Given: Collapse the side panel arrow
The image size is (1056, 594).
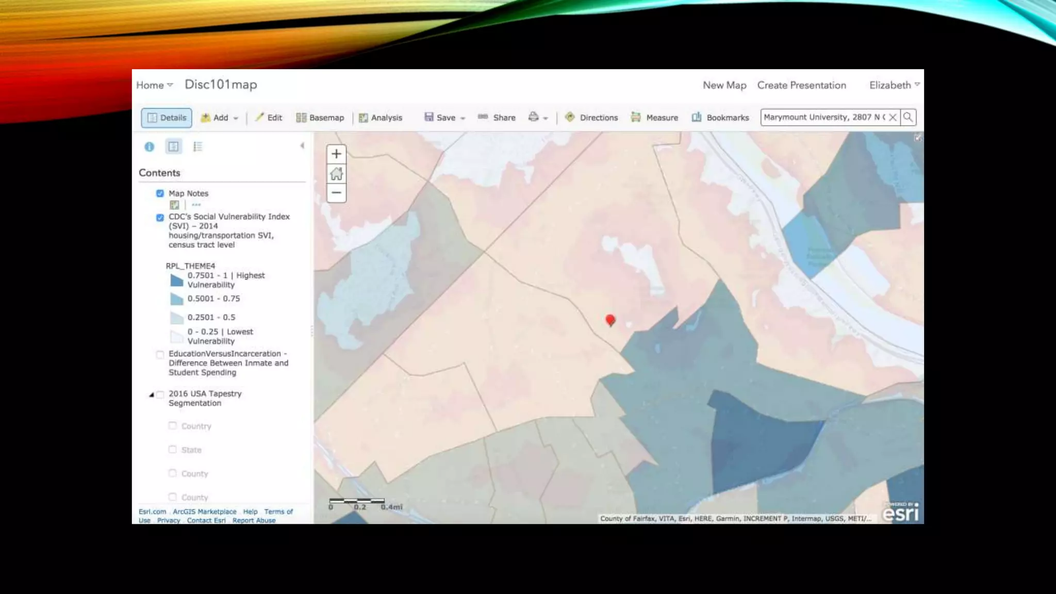Looking at the screenshot, I should point(302,146).
